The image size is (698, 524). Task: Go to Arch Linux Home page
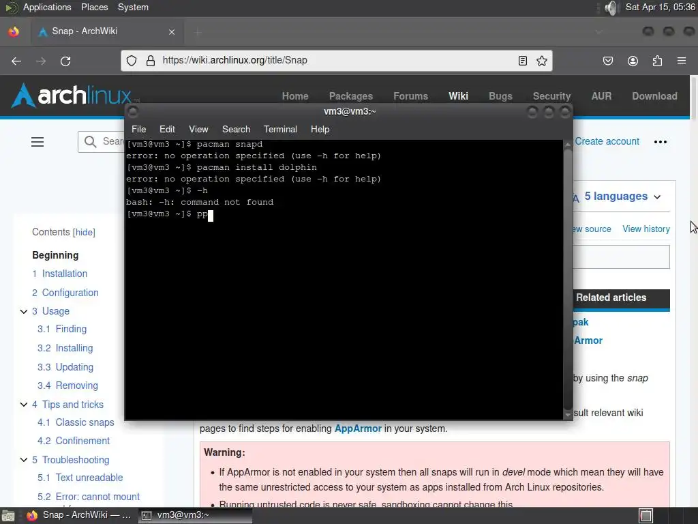(295, 96)
